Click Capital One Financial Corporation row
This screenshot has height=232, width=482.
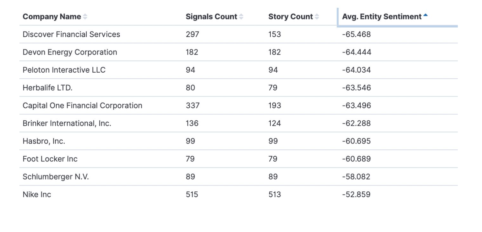[x=82, y=106]
